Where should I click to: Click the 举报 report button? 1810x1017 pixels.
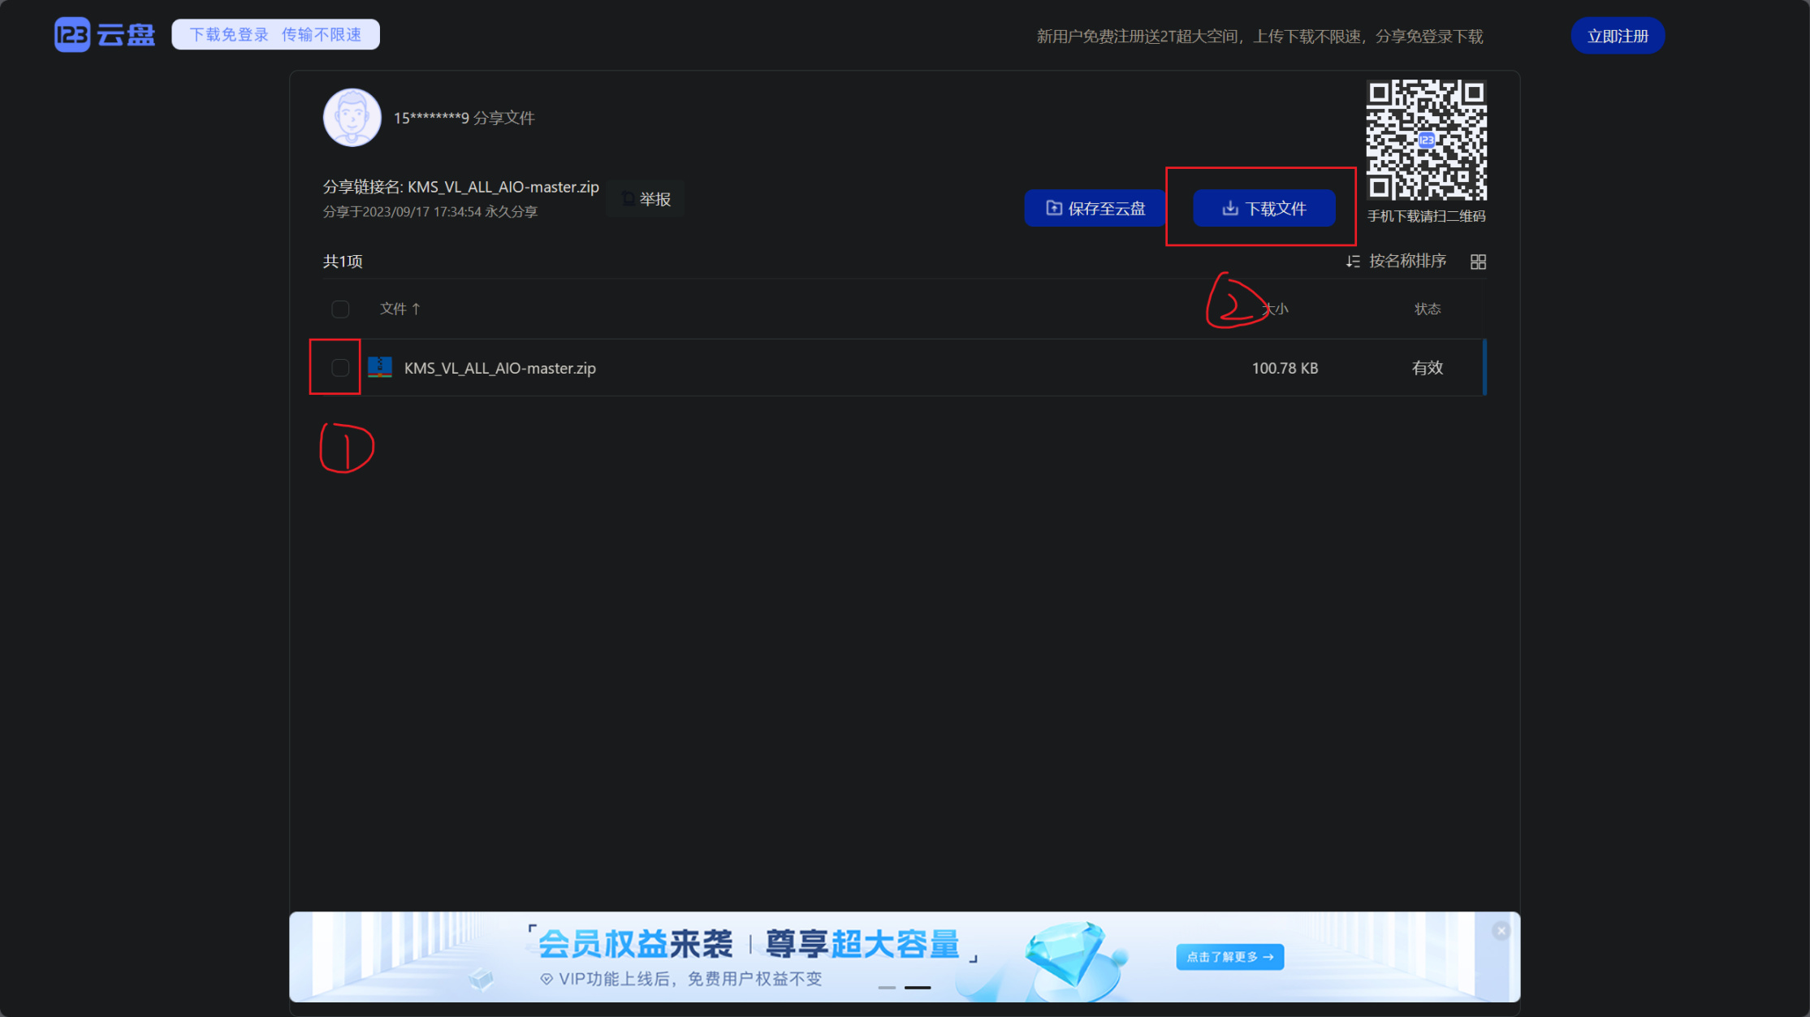[646, 199]
